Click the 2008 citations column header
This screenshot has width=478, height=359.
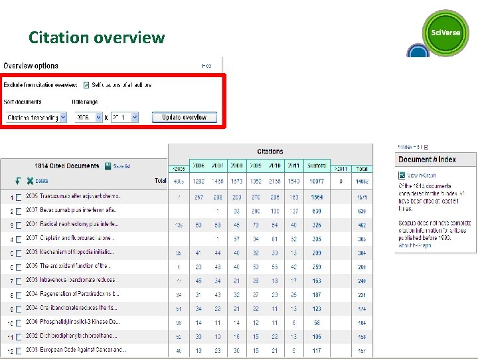[236, 166]
